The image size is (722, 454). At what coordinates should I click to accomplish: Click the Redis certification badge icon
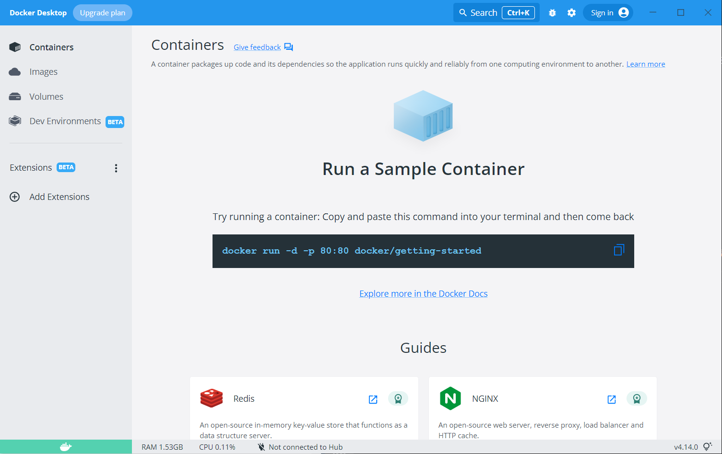tap(398, 399)
